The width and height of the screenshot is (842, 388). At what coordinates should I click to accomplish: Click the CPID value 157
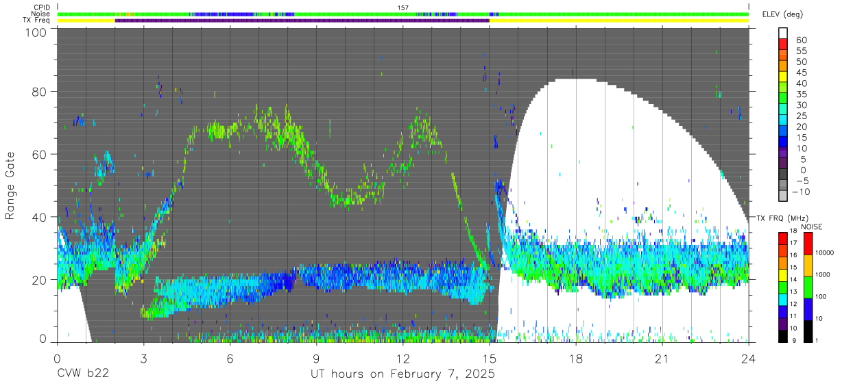click(x=403, y=8)
